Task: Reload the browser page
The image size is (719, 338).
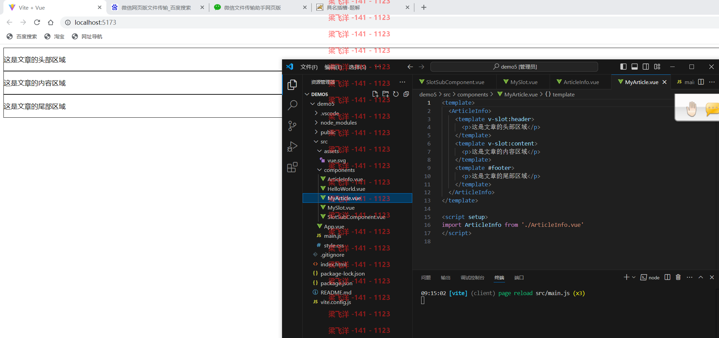Action: pos(37,22)
